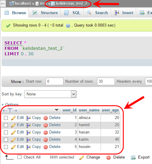Image resolution: width=152 pixels, height=164 pixels.
Task: Open the Sort by key dropdown
Action: 50,94
